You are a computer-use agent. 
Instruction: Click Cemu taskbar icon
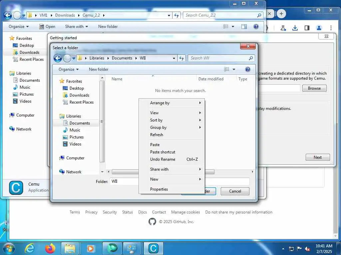pos(153,248)
